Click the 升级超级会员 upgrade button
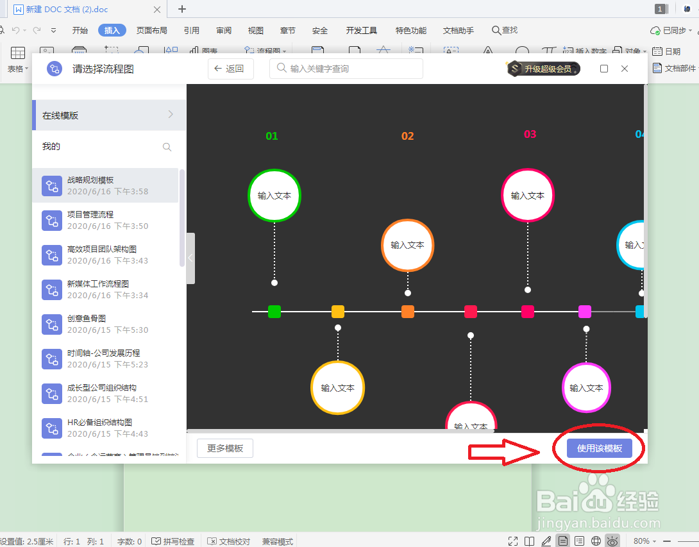Image resolution: width=699 pixels, height=547 pixels. tap(543, 69)
